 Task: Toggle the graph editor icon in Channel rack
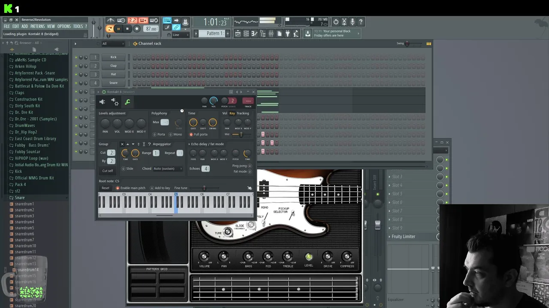pyautogui.click(x=428, y=44)
